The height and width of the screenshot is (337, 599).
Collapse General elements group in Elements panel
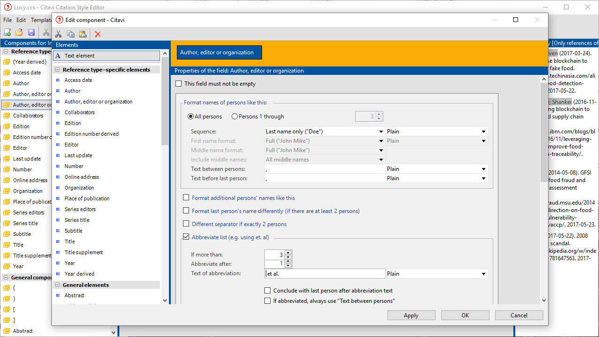point(57,285)
